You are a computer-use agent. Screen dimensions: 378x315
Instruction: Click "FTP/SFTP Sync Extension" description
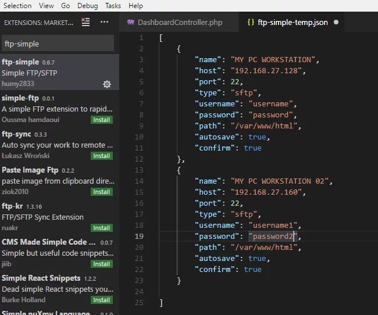pos(42,217)
